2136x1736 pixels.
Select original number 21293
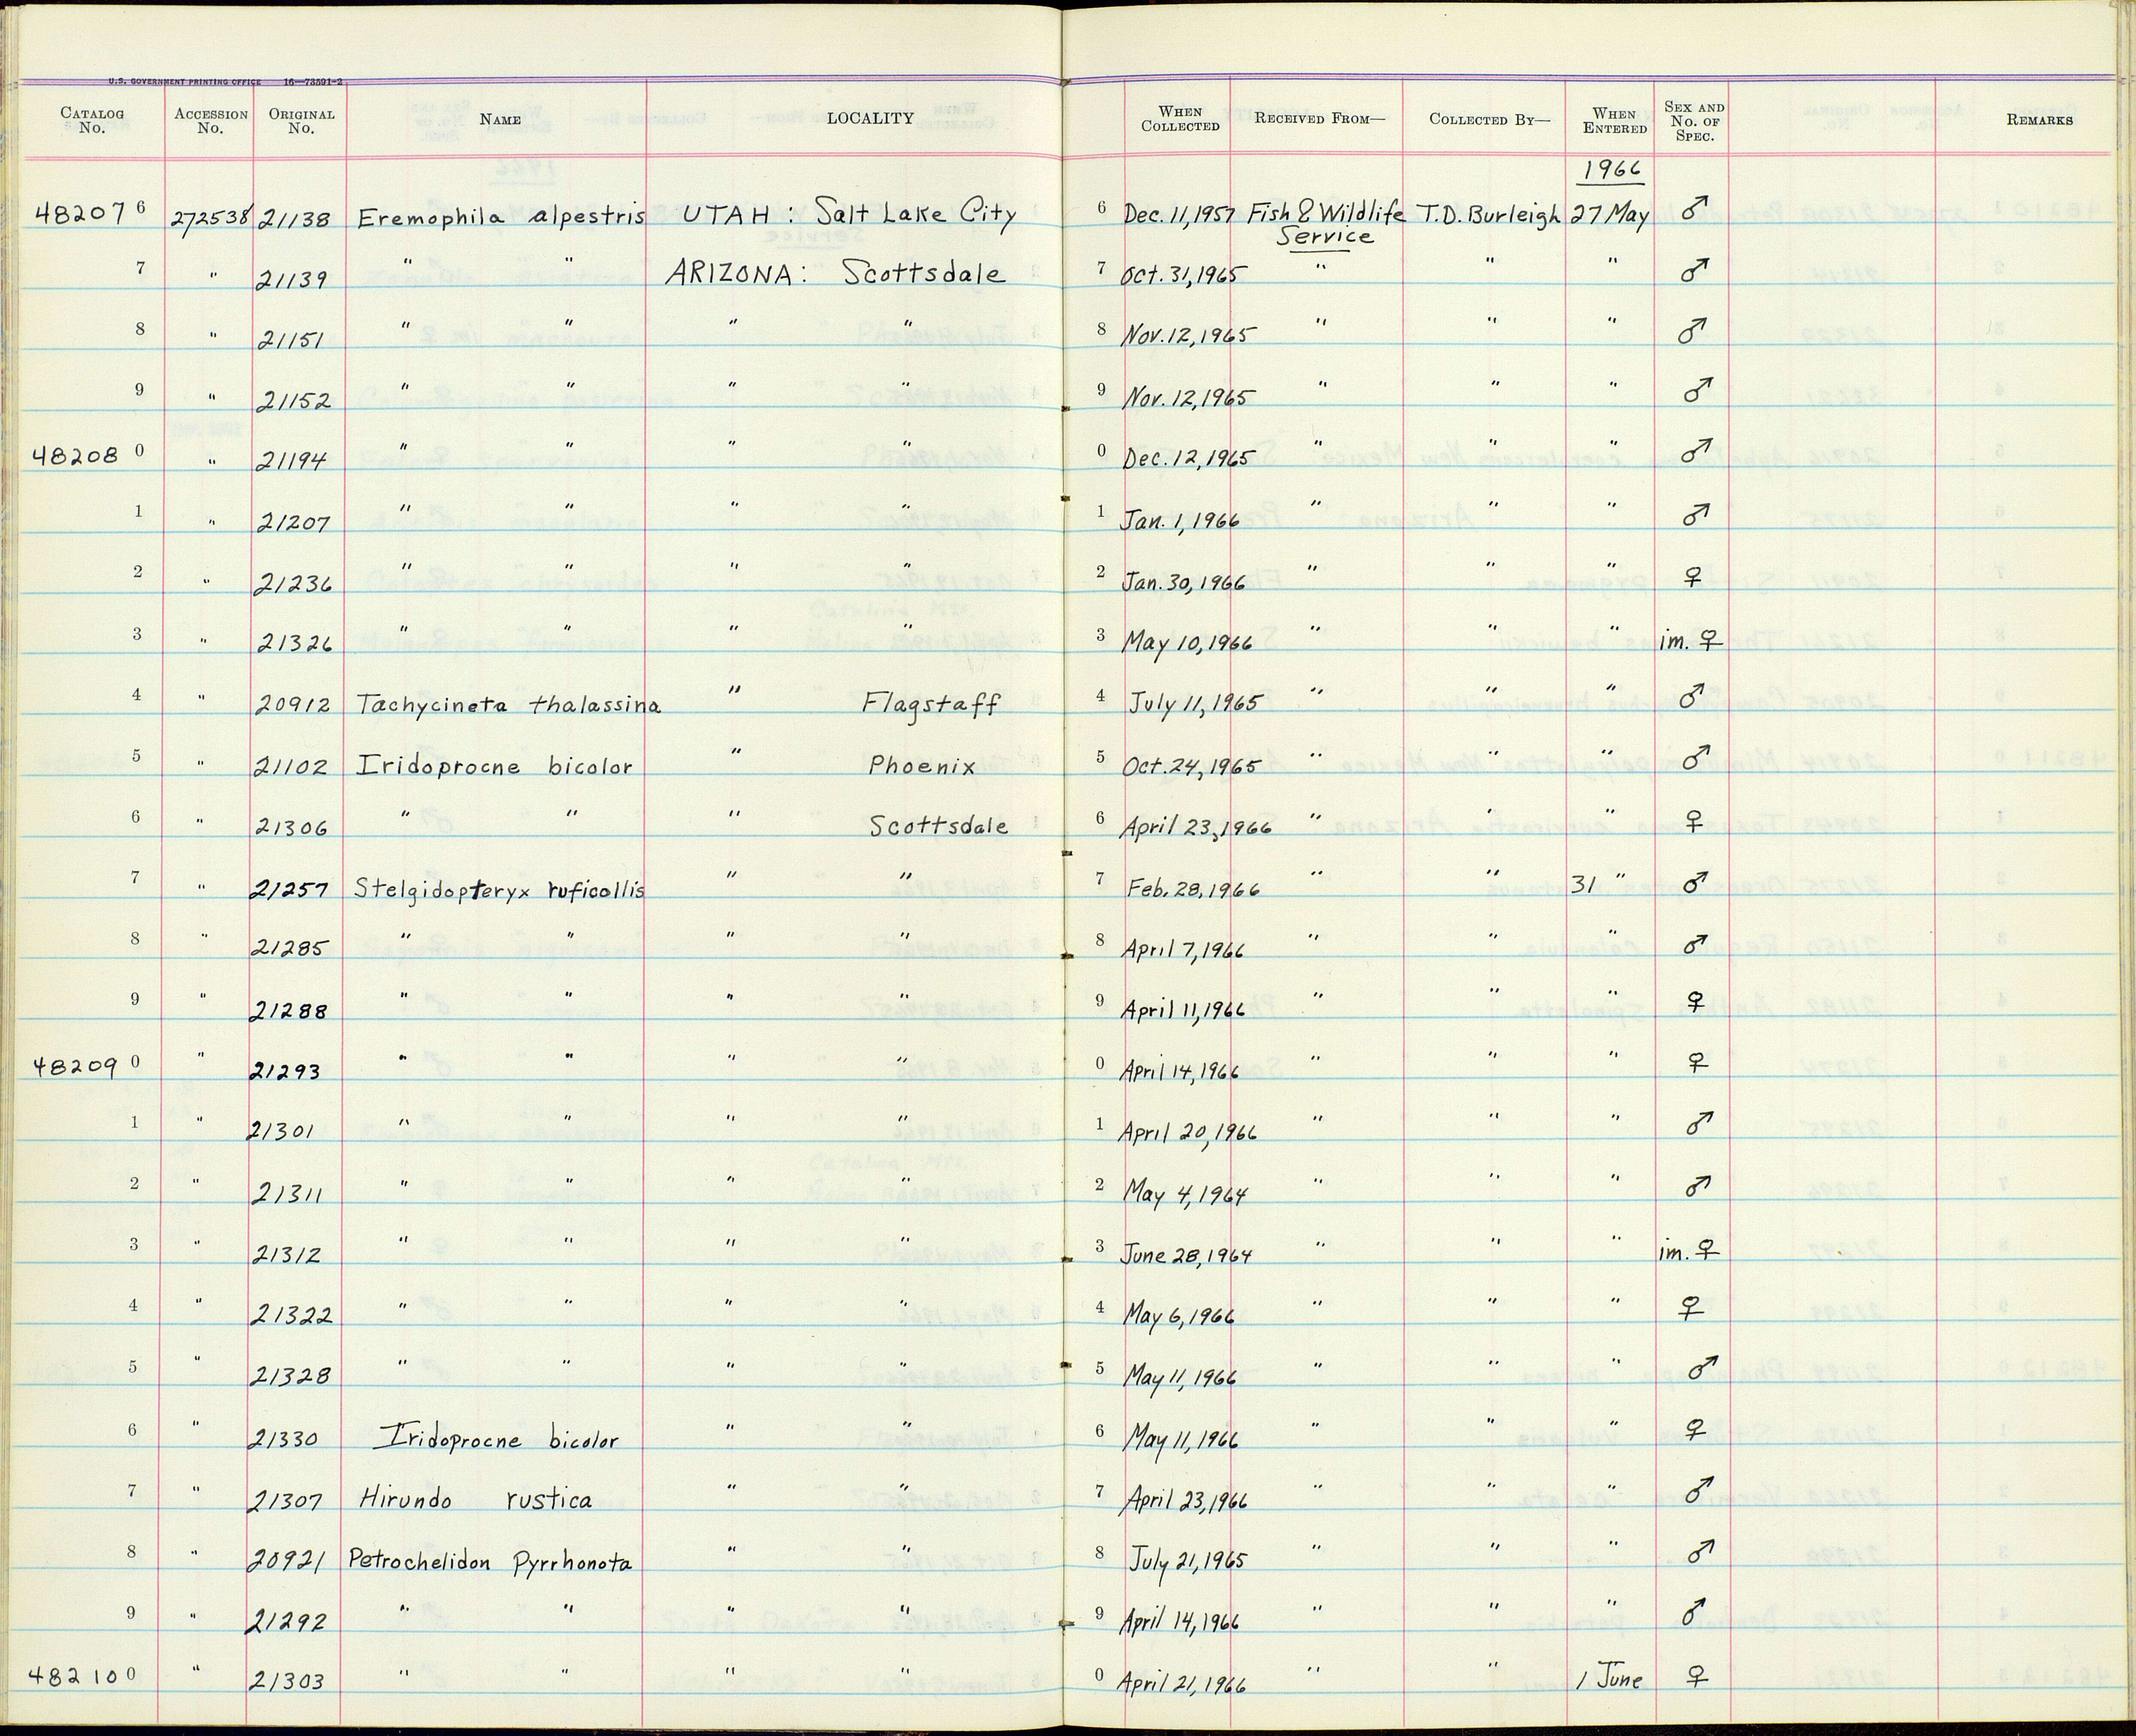point(286,1071)
